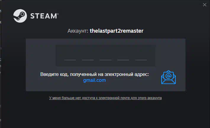Click the word 'аккаунта' ending the link
The height and width of the screenshot is (128, 210).
[x=154, y=98]
